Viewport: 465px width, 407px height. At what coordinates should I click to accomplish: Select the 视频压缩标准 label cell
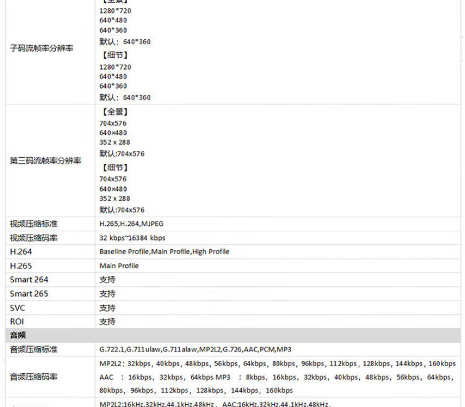click(34, 224)
